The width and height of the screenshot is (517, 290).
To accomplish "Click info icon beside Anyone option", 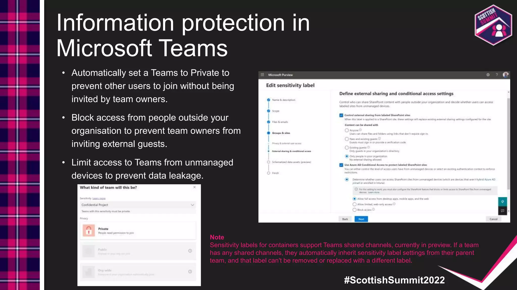I will tap(360, 130).
